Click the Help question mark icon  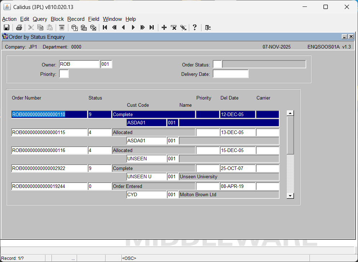[x=195, y=28]
